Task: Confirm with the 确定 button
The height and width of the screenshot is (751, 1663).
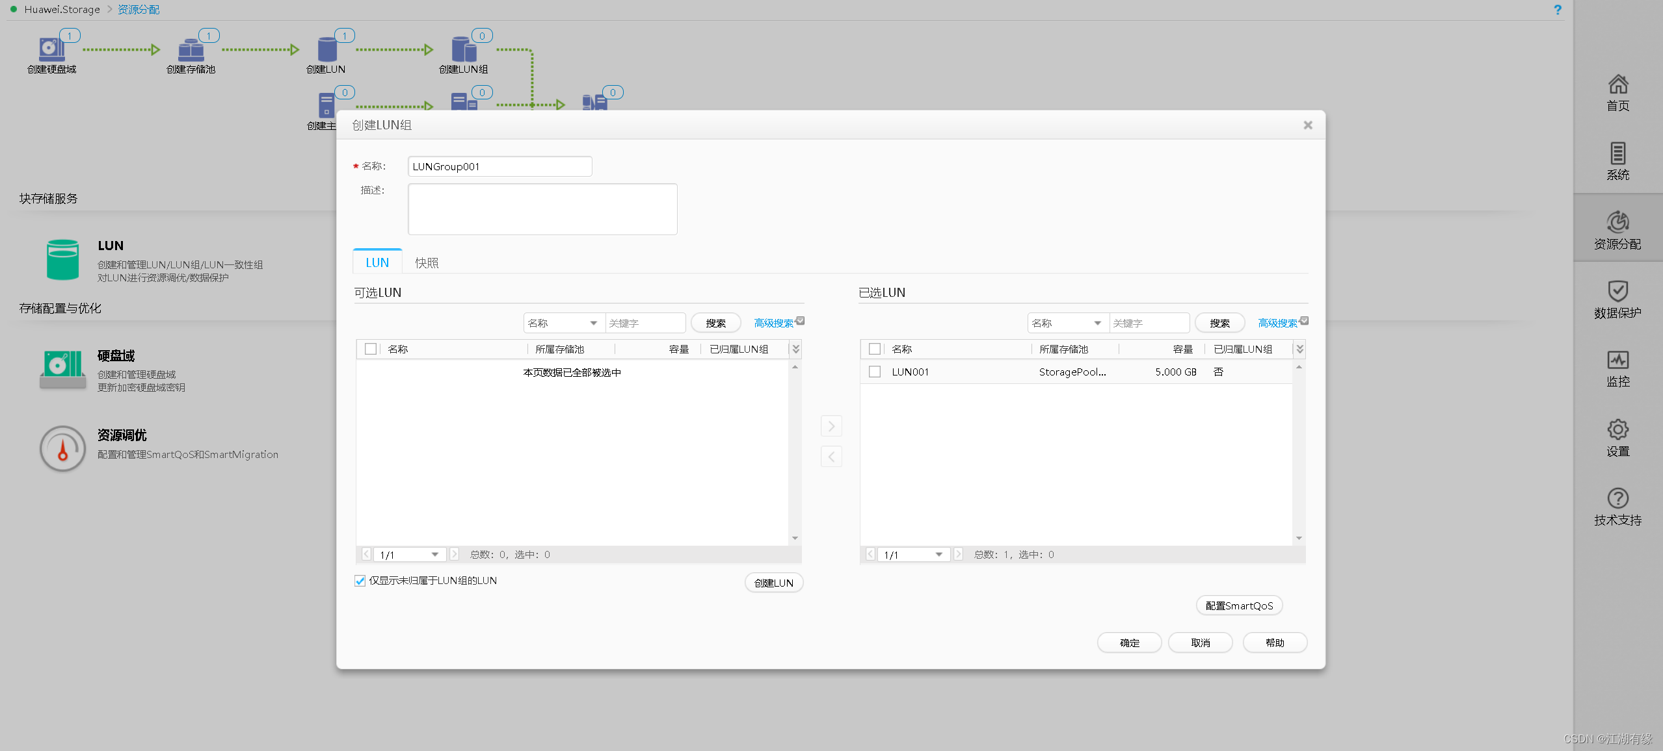Action: click(1129, 643)
